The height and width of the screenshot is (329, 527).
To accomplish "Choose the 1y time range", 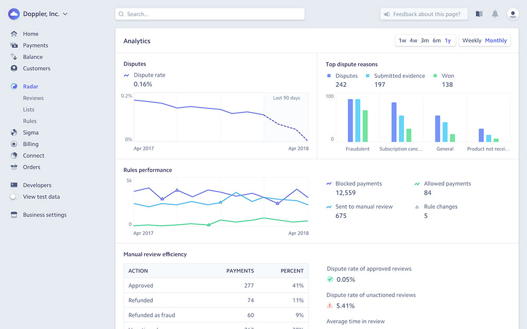I will pos(448,41).
